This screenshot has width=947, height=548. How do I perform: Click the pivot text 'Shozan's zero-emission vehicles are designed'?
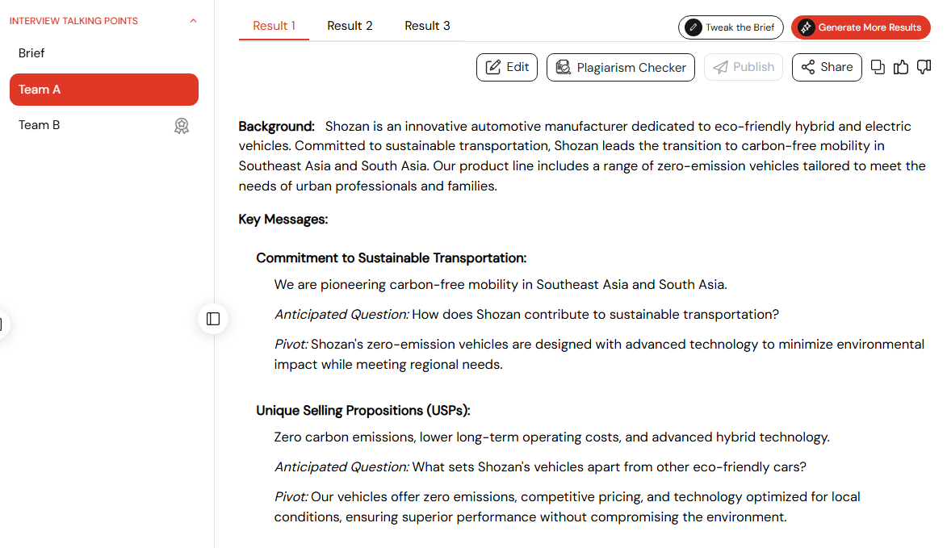point(599,354)
